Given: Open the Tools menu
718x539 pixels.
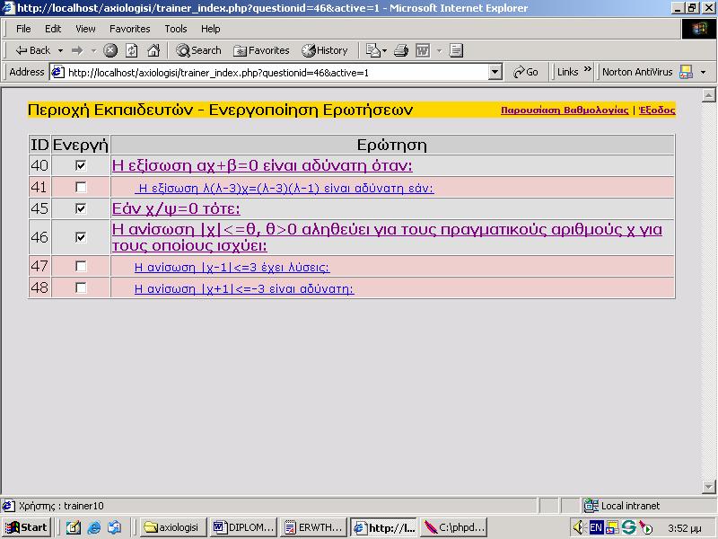Looking at the screenshot, I should [x=176, y=29].
